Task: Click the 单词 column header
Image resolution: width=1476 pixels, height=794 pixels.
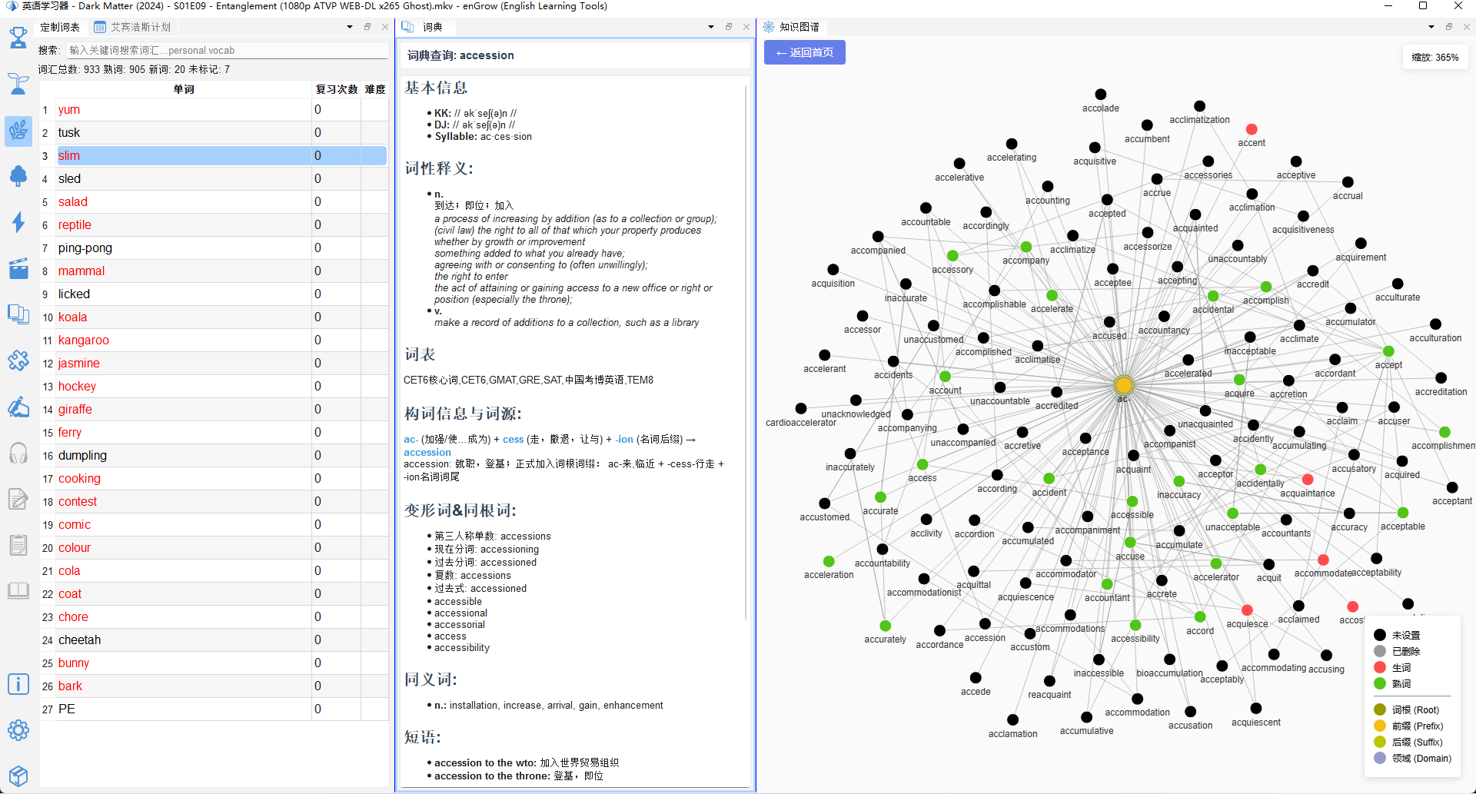Action: click(x=184, y=89)
